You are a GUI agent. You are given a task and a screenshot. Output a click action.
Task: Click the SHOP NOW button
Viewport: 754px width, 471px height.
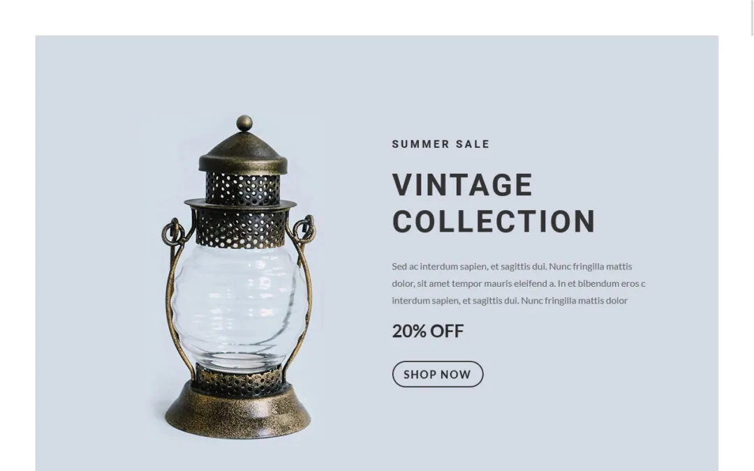click(x=438, y=374)
